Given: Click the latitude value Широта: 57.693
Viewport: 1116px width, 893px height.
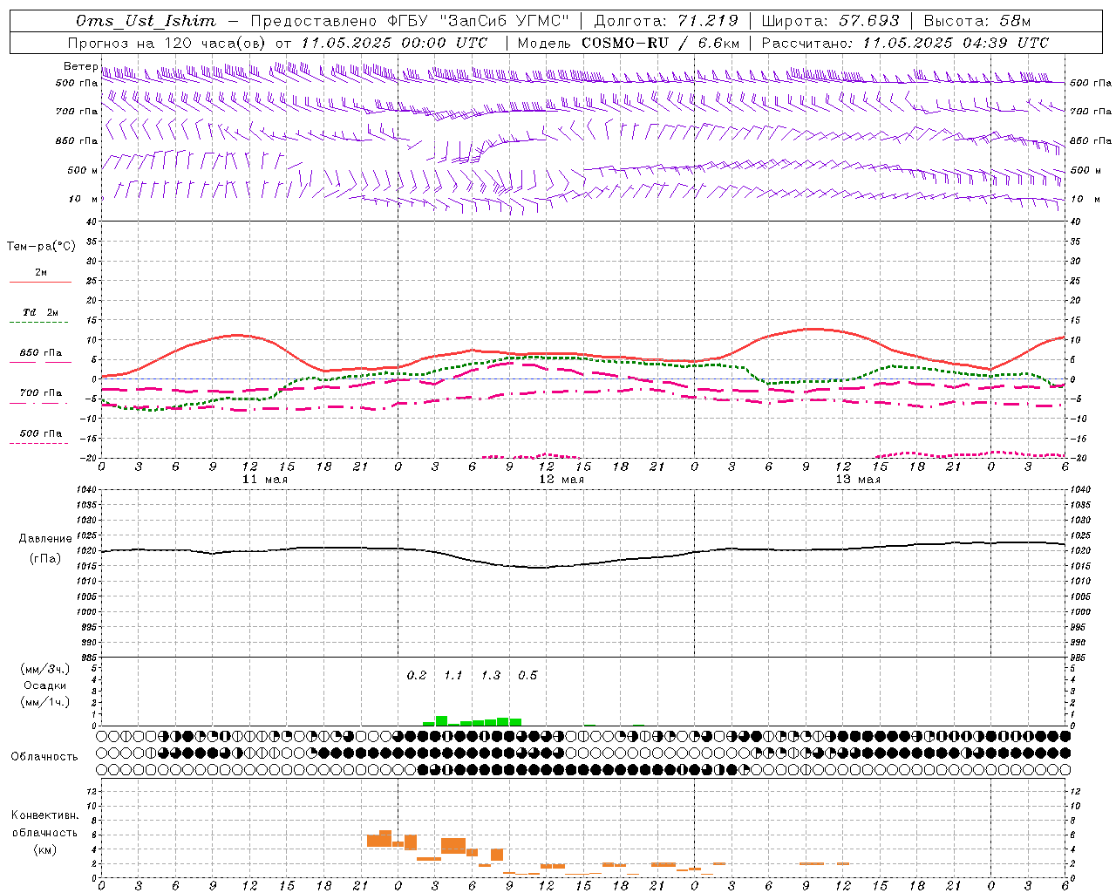Looking at the screenshot, I should 830,21.
